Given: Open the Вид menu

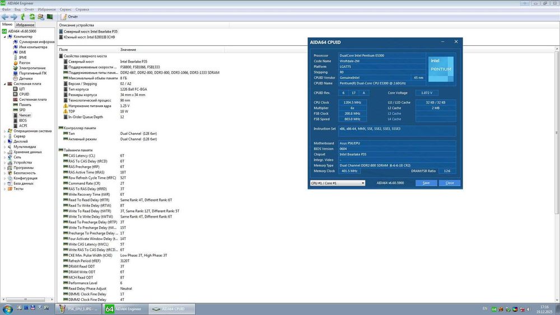Looking at the screenshot, I should (x=17, y=10).
